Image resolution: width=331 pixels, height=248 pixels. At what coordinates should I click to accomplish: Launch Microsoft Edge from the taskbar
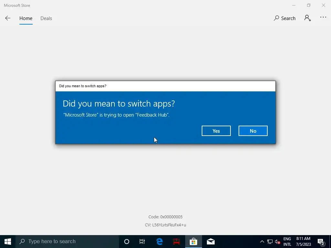(160, 242)
